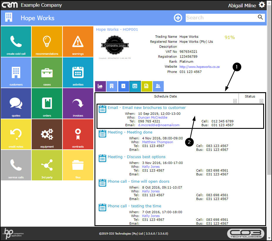Viewport: 272px width, 241px height.
Task: Click the vertical scrollbar on right edge
Action: click(269, 90)
